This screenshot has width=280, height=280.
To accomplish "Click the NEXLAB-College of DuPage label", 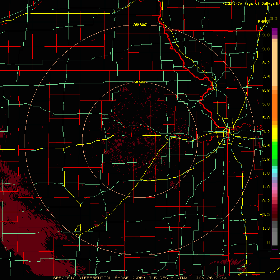I will pyautogui.click(x=248, y=3).
